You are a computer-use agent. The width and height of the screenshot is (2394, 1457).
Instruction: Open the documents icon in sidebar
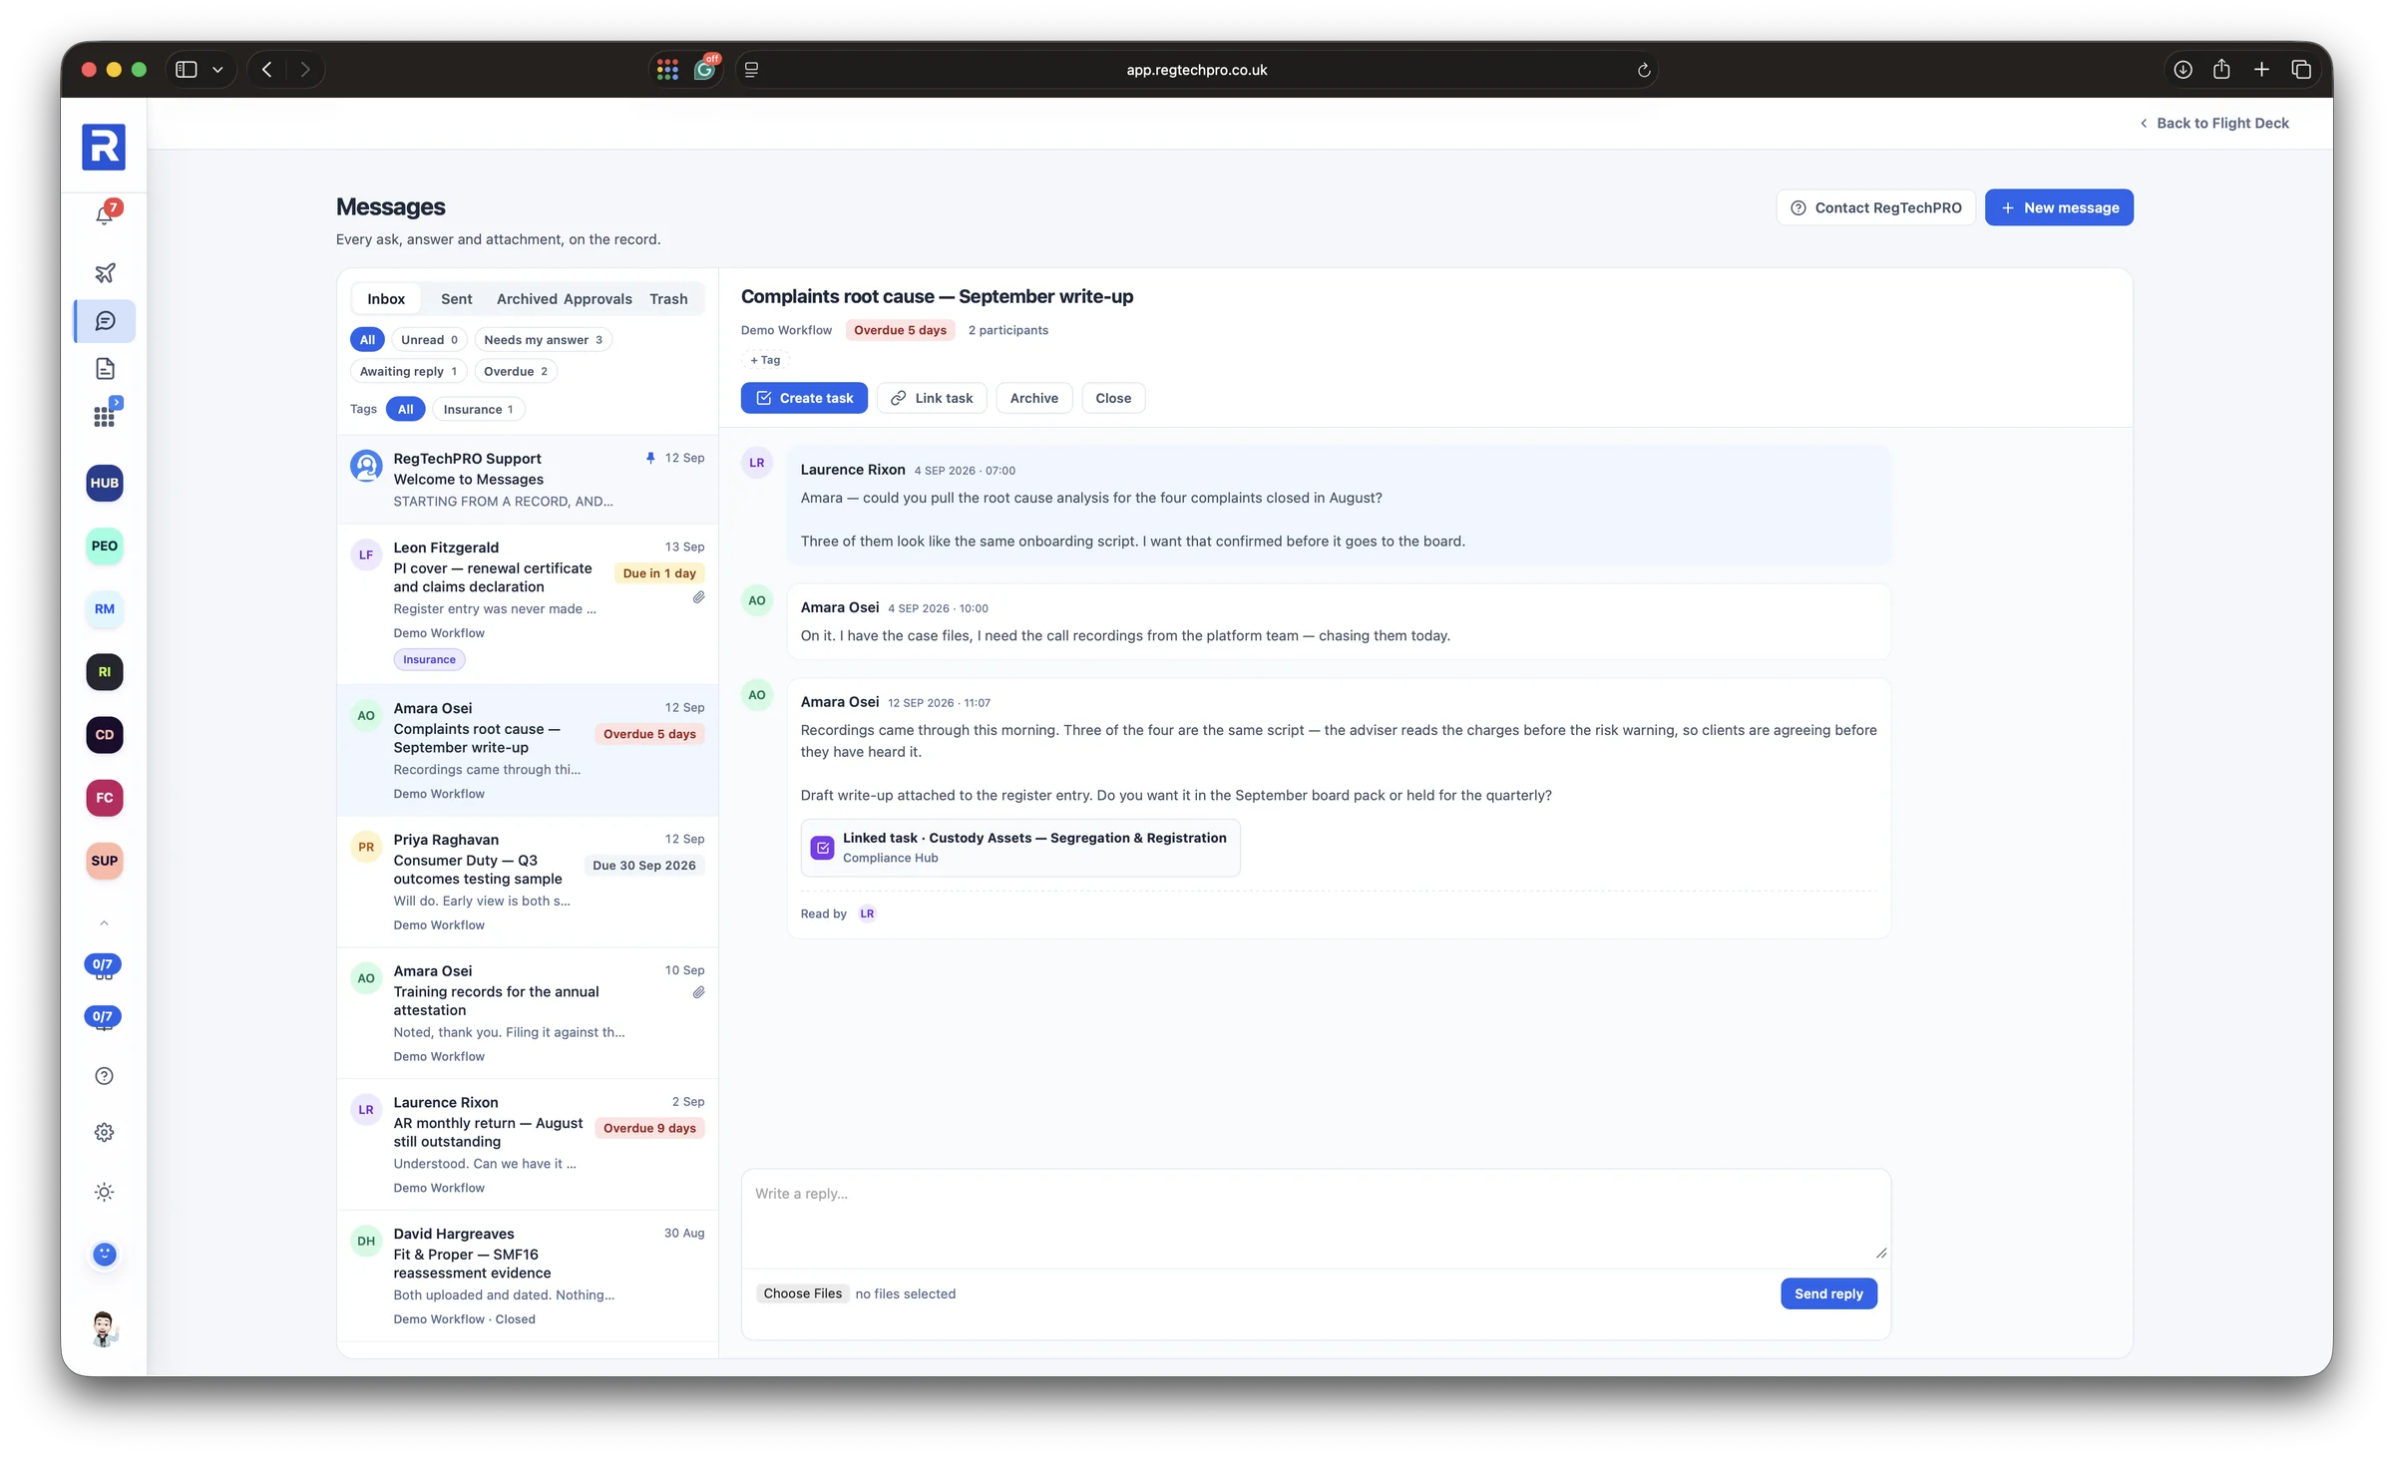[105, 369]
